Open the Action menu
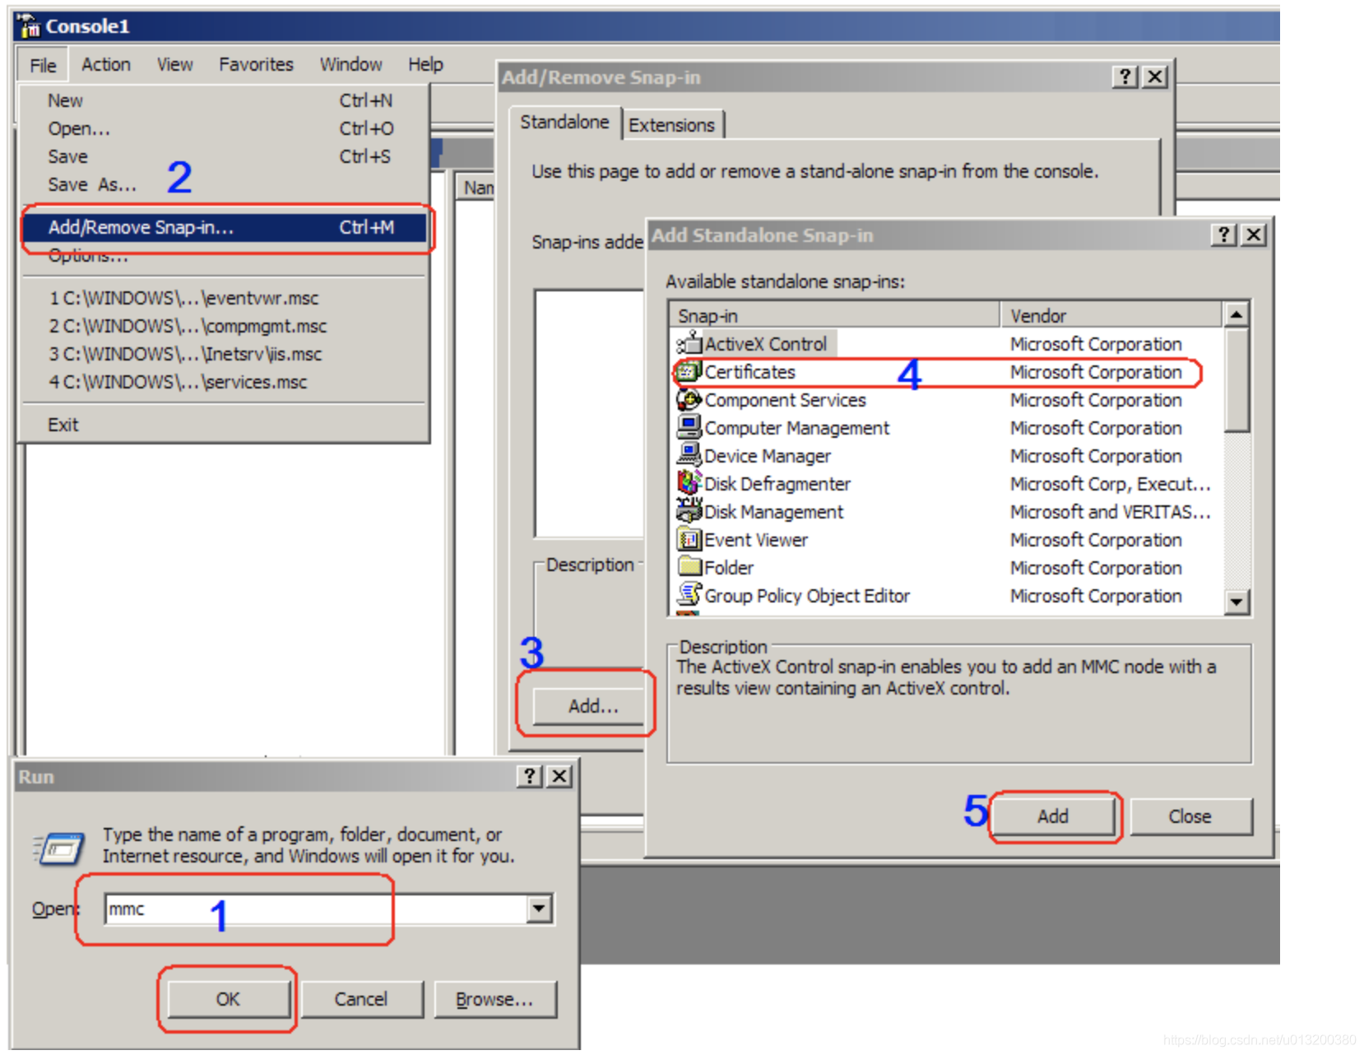The image size is (1364, 1055). [x=106, y=64]
